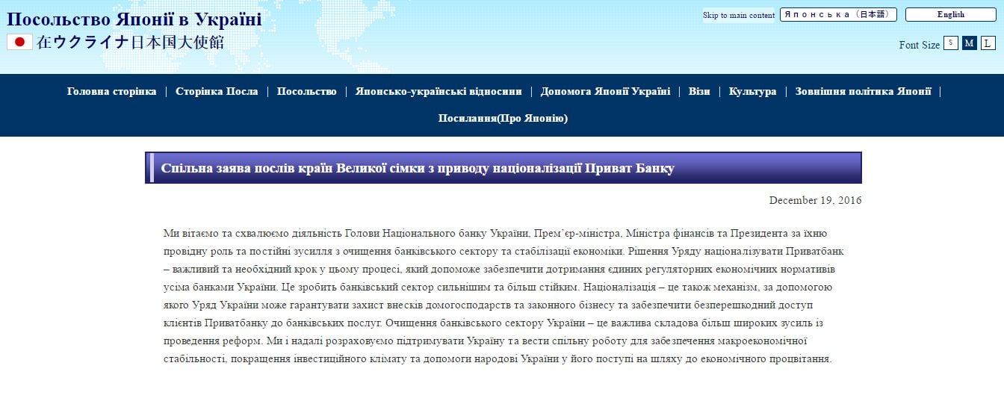The width and height of the screenshot is (1004, 404).
Task: Go to the Посольство section
Action: pos(306,92)
